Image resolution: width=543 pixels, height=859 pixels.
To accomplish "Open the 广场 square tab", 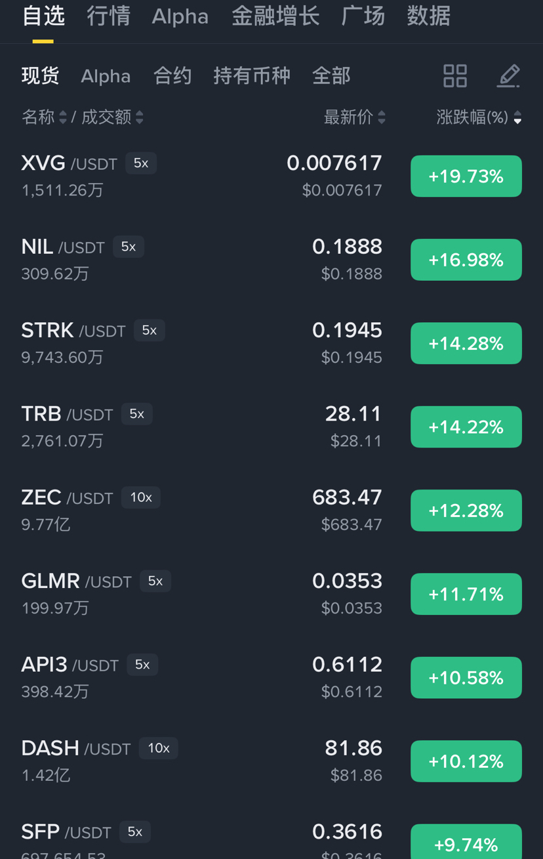I will pos(363,16).
